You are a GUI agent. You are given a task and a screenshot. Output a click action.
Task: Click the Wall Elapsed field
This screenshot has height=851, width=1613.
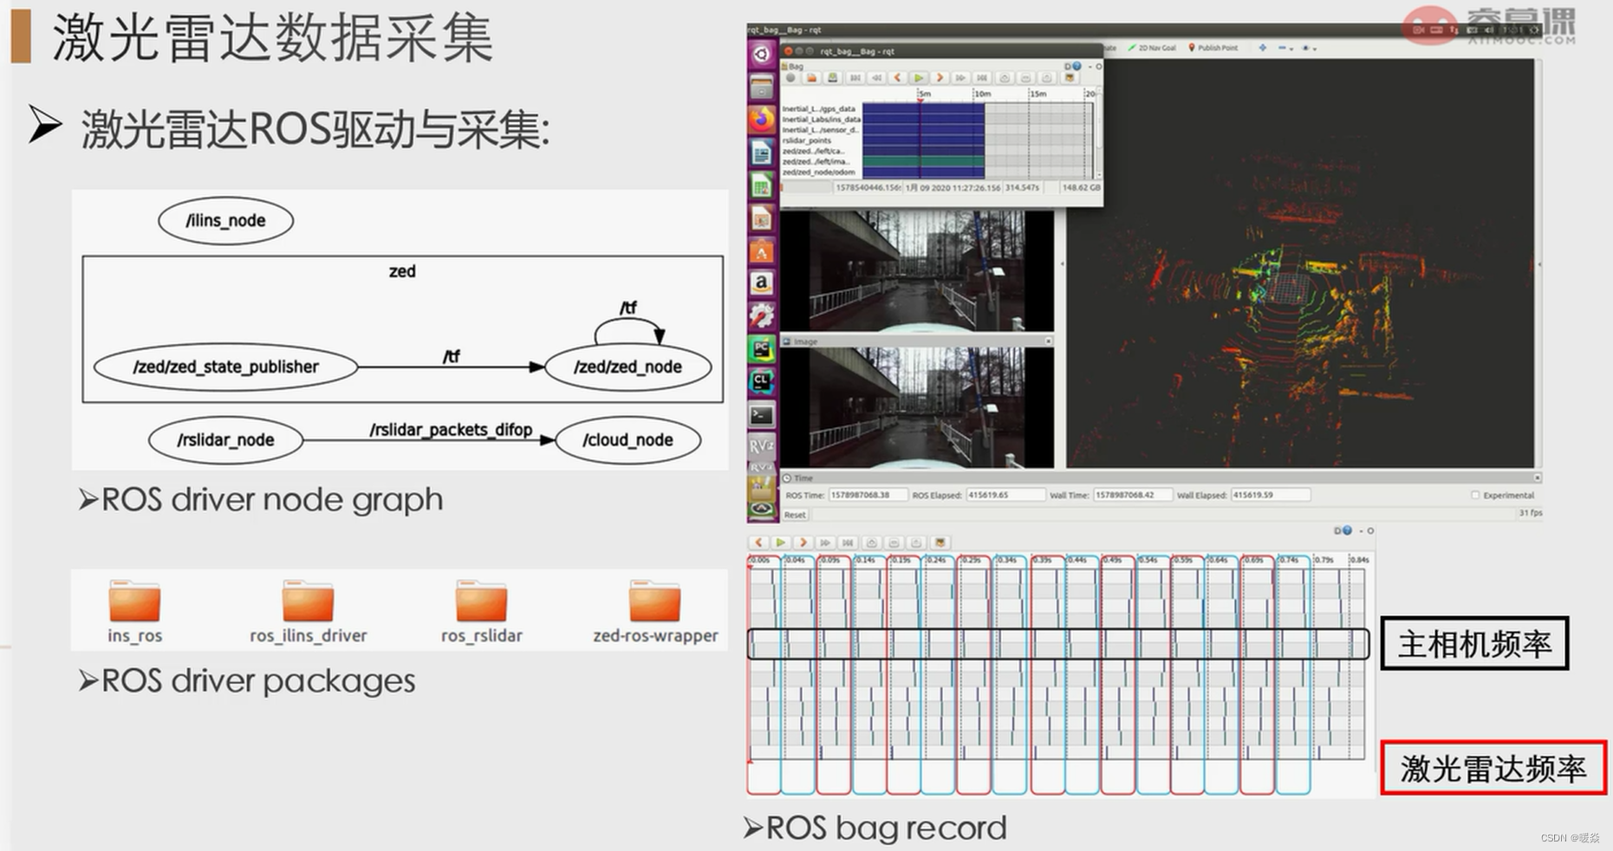click(1270, 496)
